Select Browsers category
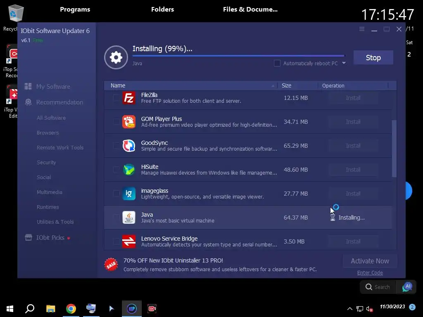This screenshot has width=423, height=317. (x=48, y=132)
